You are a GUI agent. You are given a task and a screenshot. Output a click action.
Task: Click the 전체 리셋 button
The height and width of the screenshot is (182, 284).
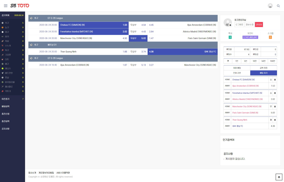[237, 73]
